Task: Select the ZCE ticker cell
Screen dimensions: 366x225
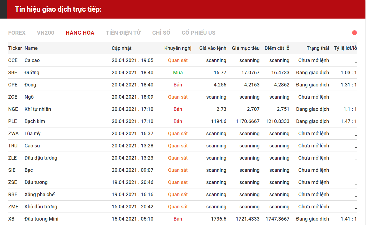Action: click(13, 97)
